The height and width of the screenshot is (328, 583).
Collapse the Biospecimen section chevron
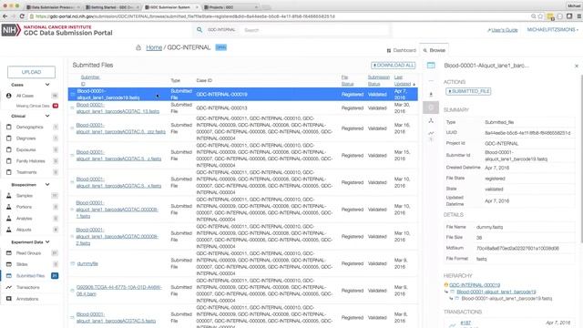tap(47, 184)
